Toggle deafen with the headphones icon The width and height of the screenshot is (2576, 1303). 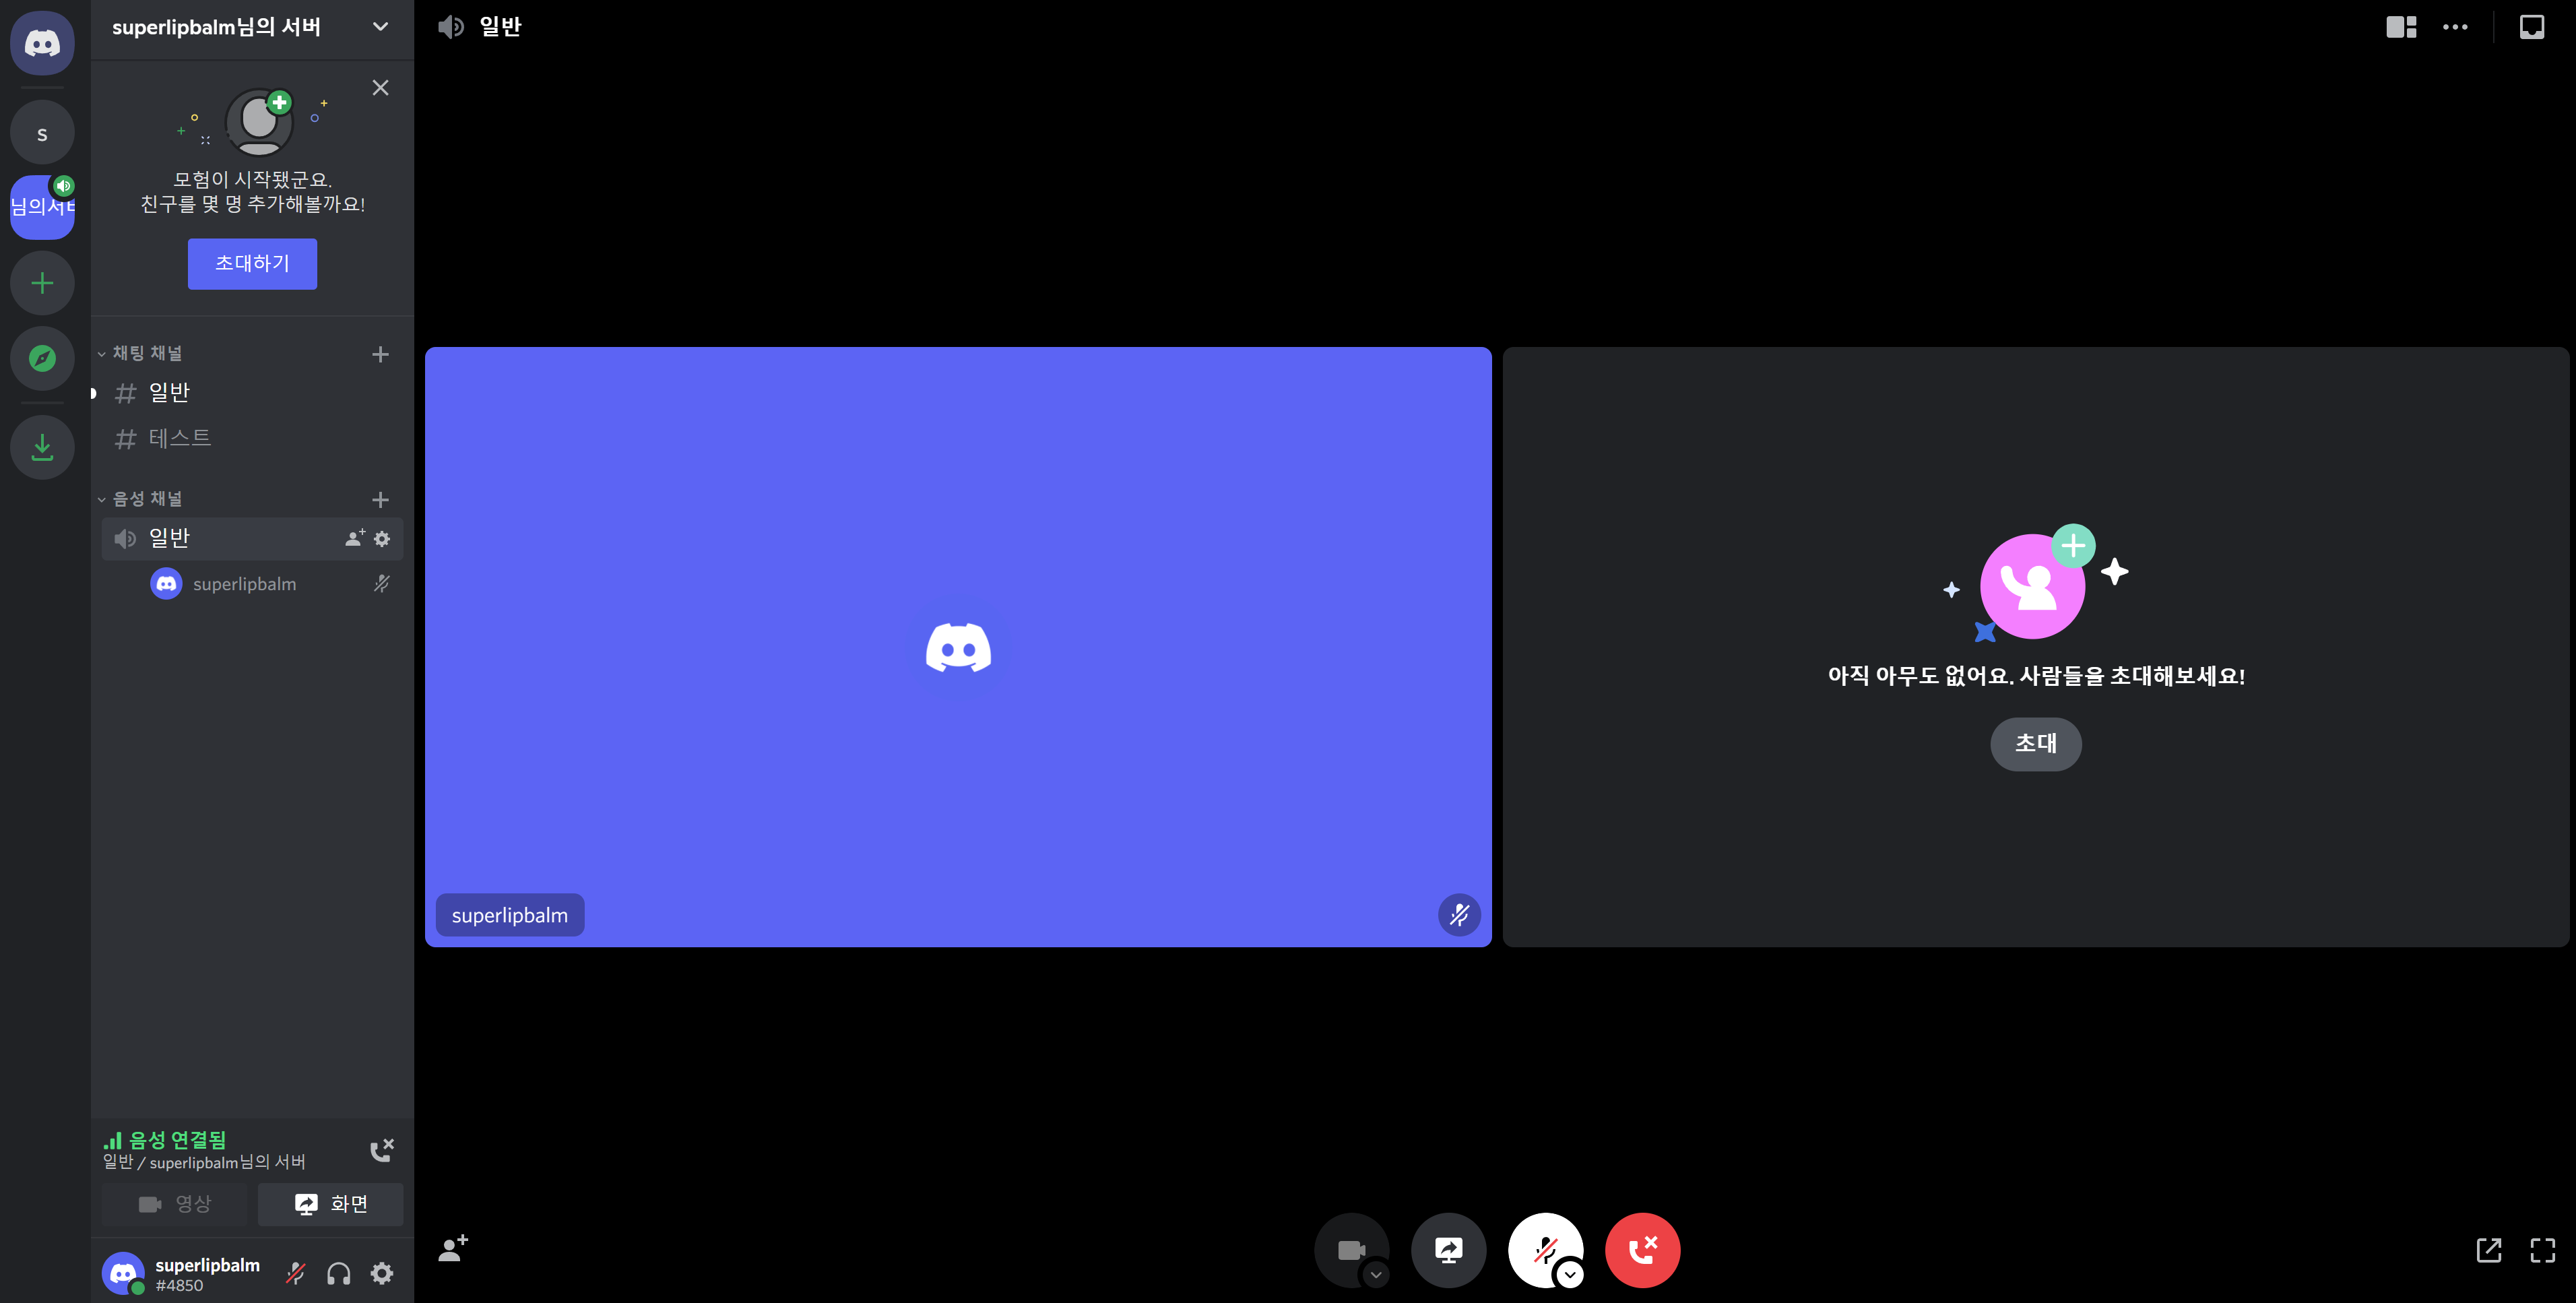pos(339,1273)
